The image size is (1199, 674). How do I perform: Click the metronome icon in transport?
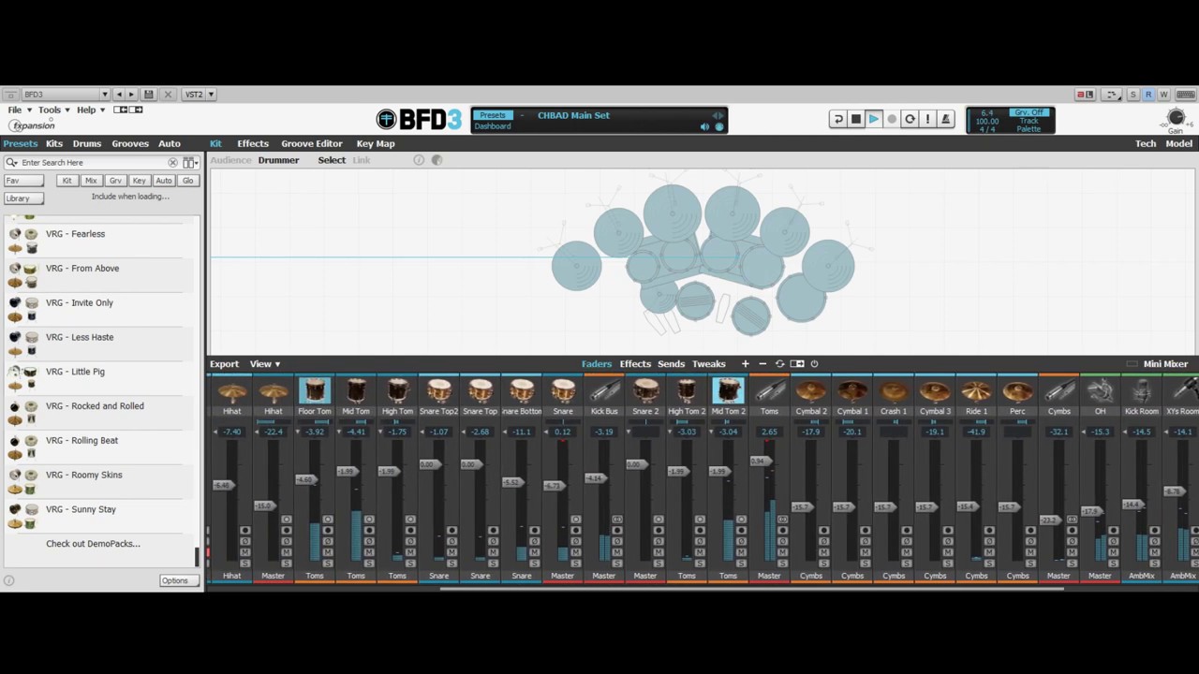point(945,119)
